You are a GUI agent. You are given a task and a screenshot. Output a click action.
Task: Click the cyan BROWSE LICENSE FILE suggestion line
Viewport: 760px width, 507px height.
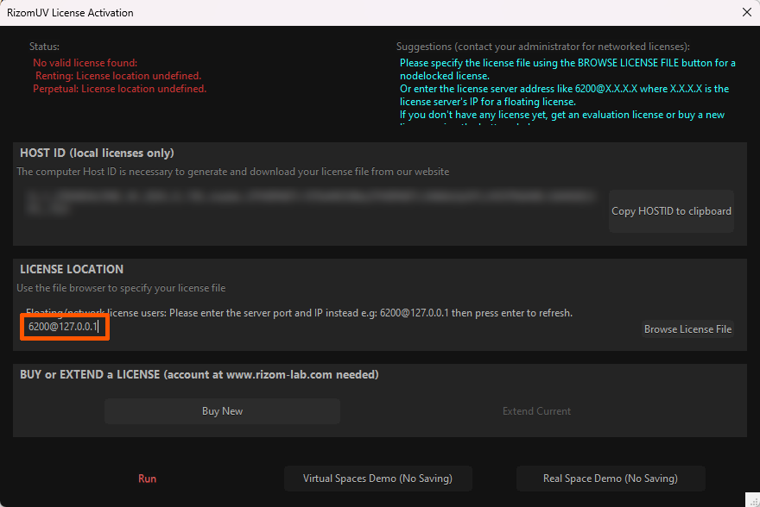pyautogui.click(x=567, y=69)
